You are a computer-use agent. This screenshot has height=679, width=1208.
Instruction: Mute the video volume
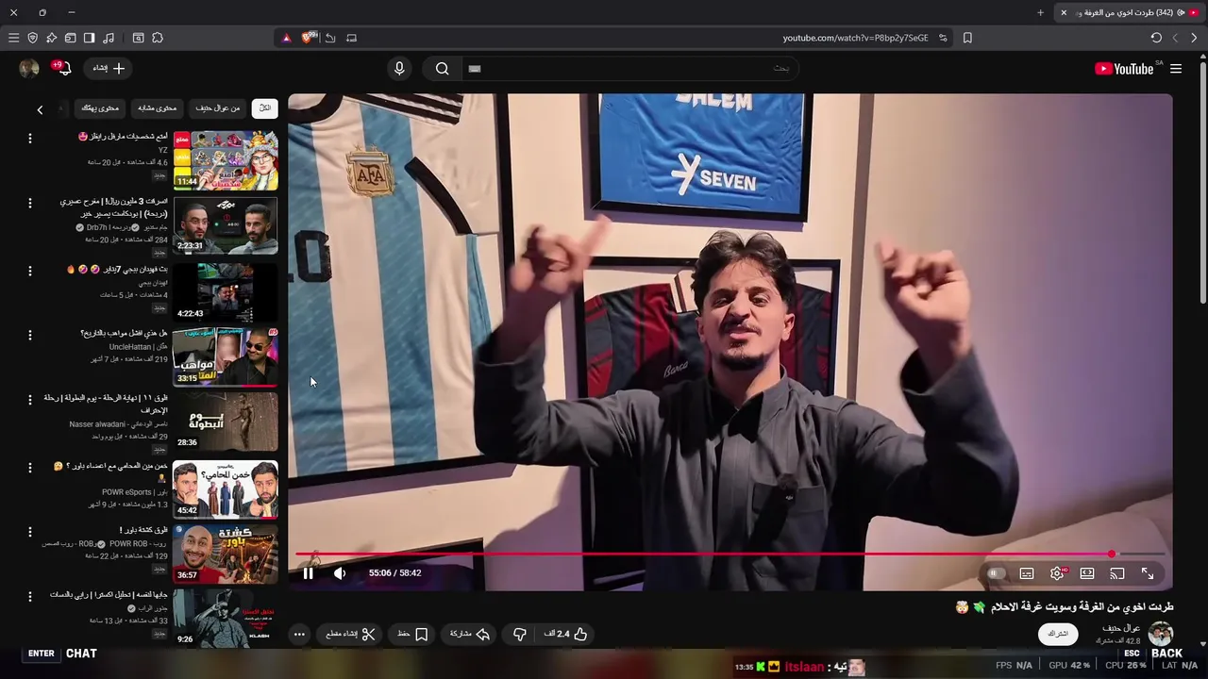[340, 572]
